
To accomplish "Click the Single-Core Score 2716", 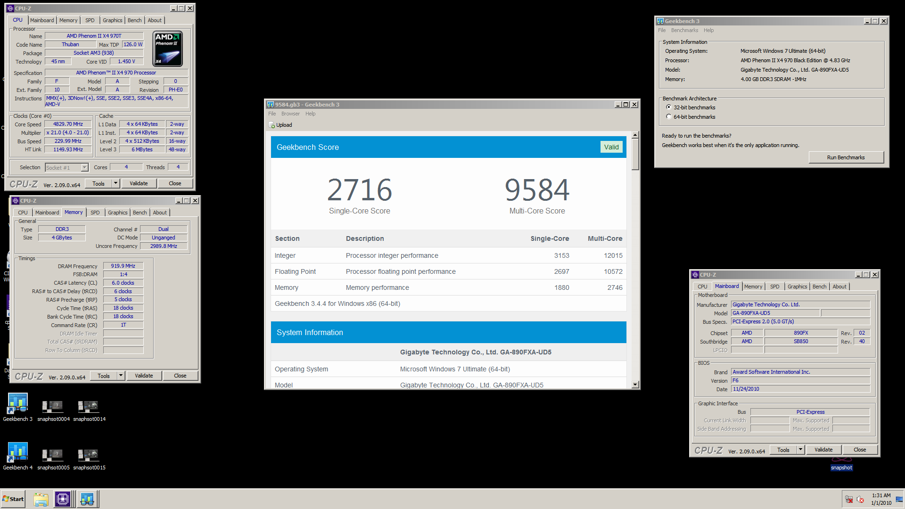I will pyautogui.click(x=359, y=190).
